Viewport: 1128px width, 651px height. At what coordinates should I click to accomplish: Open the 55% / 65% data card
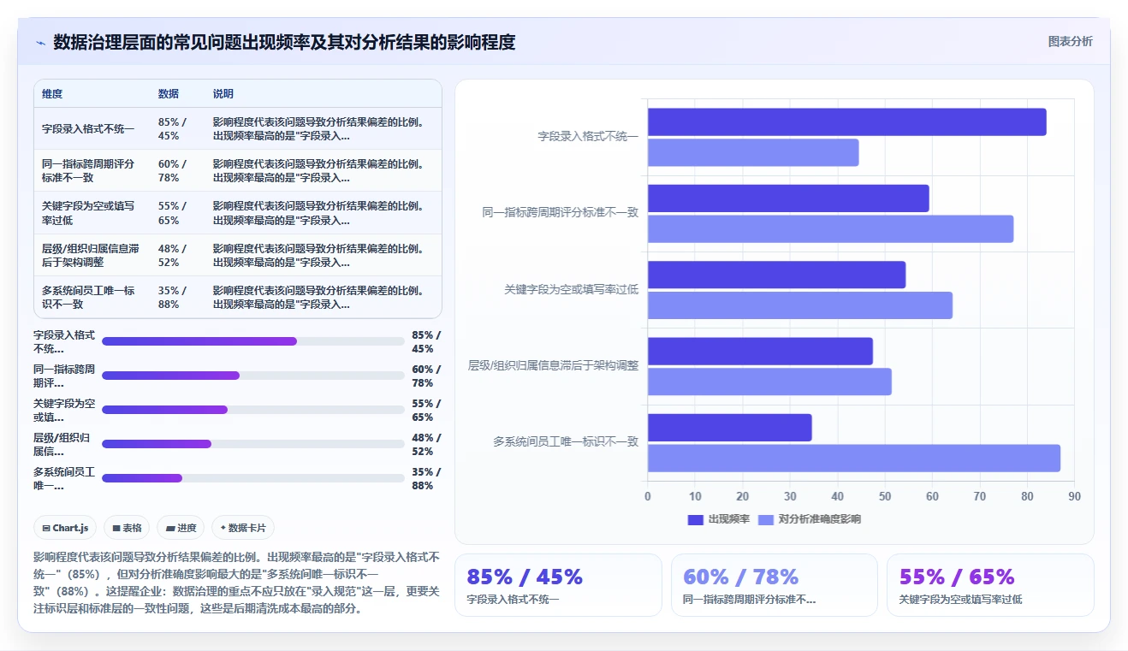990,585
